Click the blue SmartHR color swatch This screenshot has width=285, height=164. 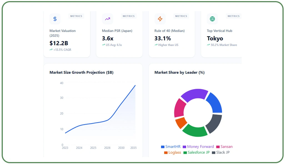click(x=162, y=147)
